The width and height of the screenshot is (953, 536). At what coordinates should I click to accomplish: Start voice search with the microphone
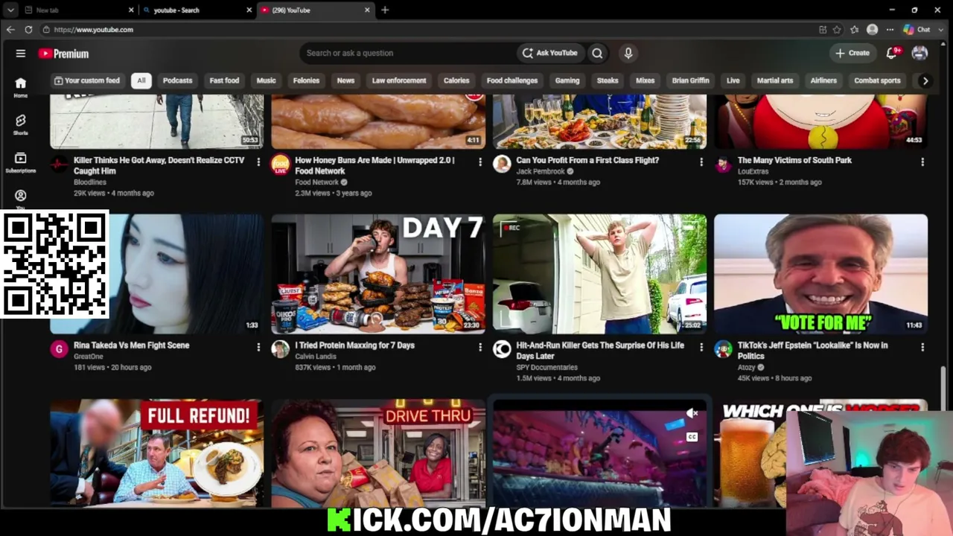click(628, 53)
